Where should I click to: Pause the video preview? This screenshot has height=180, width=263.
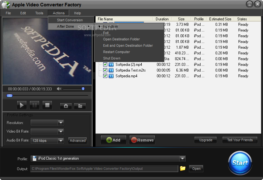click(34, 105)
